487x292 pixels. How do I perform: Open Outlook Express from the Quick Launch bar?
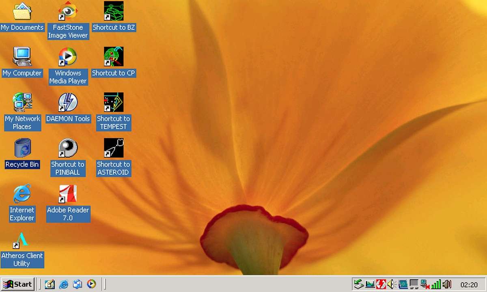click(77, 284)
